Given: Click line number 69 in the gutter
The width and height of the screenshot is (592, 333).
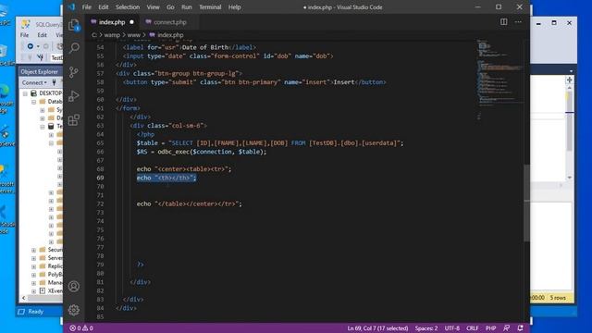Looking at the screenshot, I should click(100, 178).
